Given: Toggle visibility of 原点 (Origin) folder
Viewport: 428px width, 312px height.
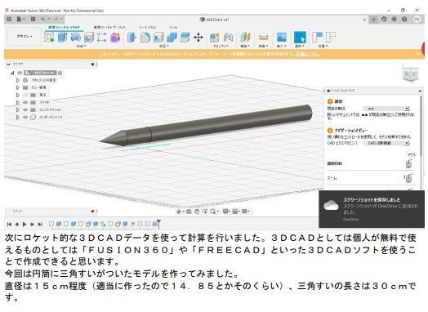Looking at the screenshot, I should 25,95.
